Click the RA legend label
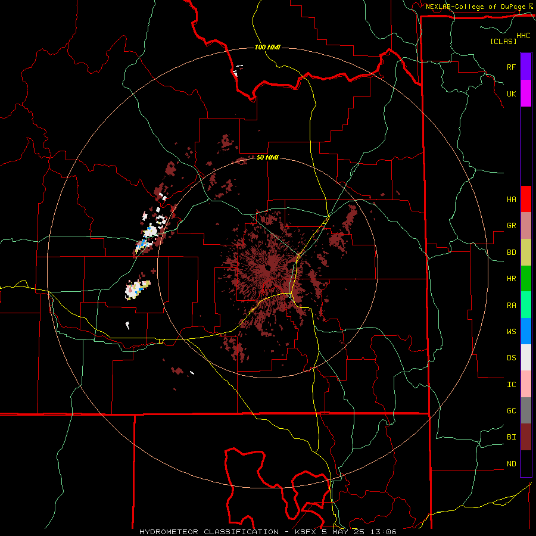 (511, 305)
